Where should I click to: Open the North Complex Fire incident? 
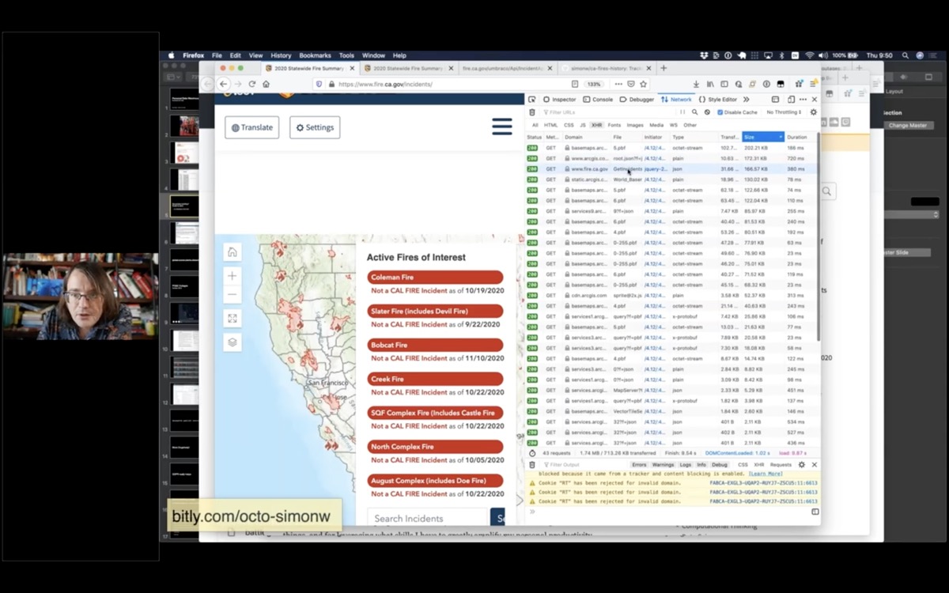pyautogui.click(x=435, y=447)
